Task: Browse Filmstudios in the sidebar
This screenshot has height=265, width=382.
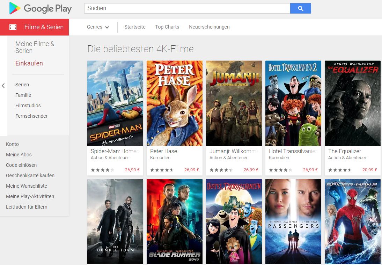Action: [28, 106]
